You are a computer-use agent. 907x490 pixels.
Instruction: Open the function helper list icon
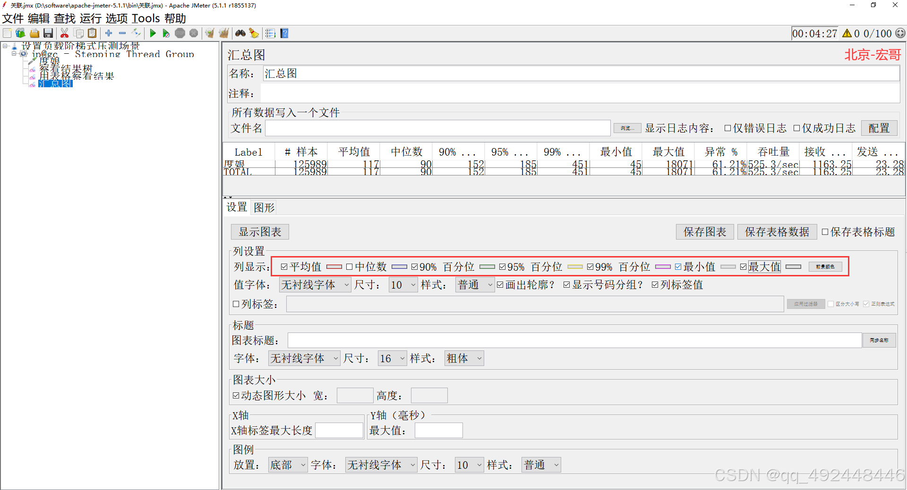coord(270,33)
